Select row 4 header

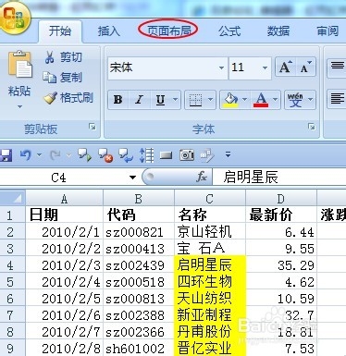click(x=12, y=265)
